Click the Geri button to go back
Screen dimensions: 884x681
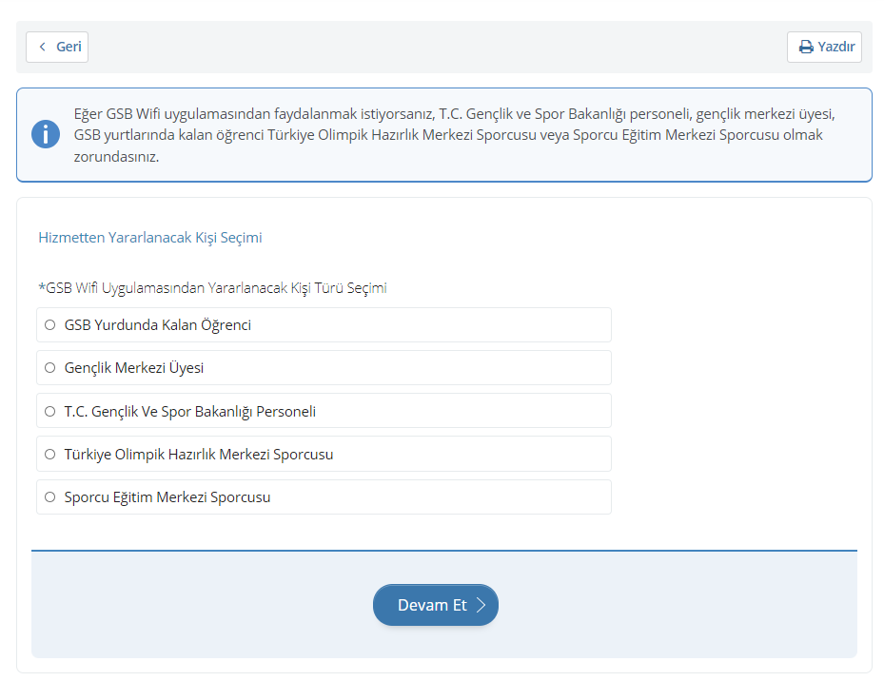(56, 47)
